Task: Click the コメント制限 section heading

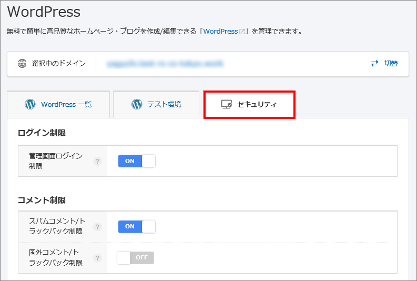Action: [42, 200]
